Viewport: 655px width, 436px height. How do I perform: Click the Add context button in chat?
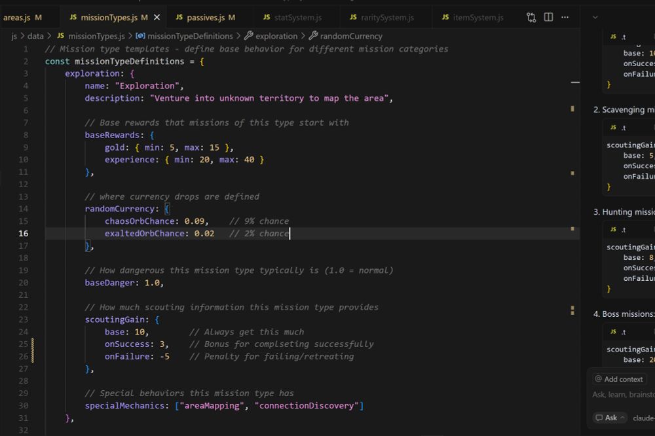click(620, 379)
